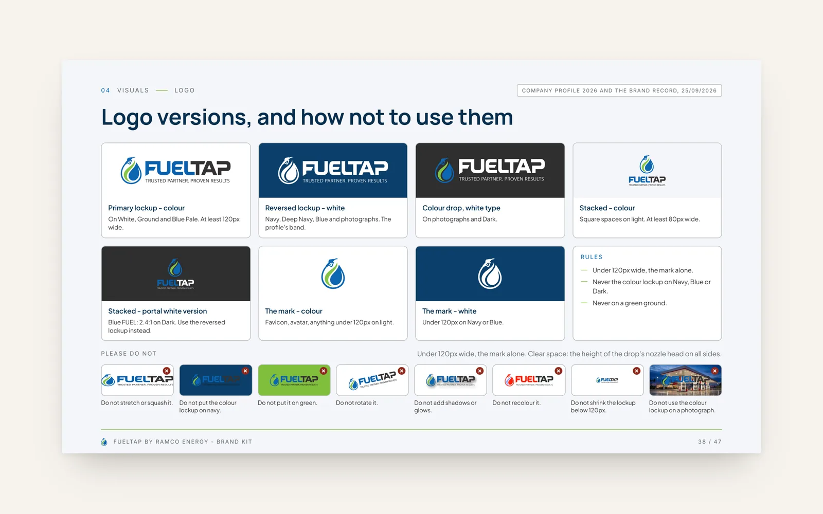Click page number 38 / 47
823x514 pixels.
710,442
